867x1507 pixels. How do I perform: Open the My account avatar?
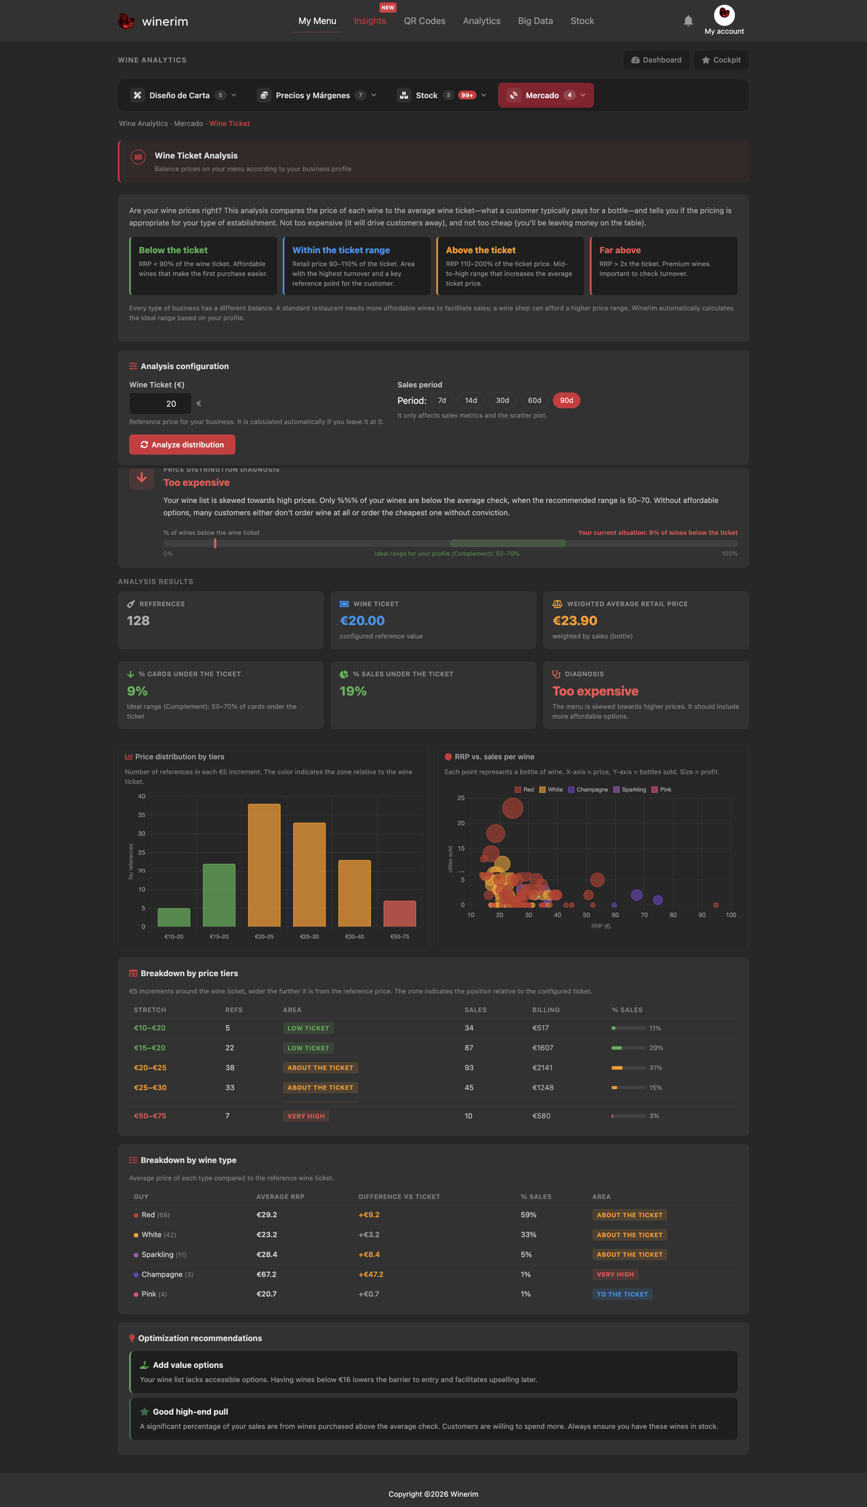[724, 14]
